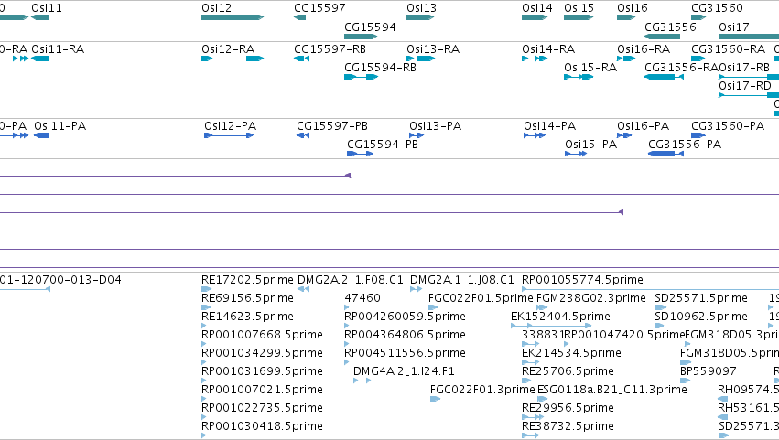Select the DMG4A.2_1.I24.F1 feature

pyautogui.click(x=362, y=381)
